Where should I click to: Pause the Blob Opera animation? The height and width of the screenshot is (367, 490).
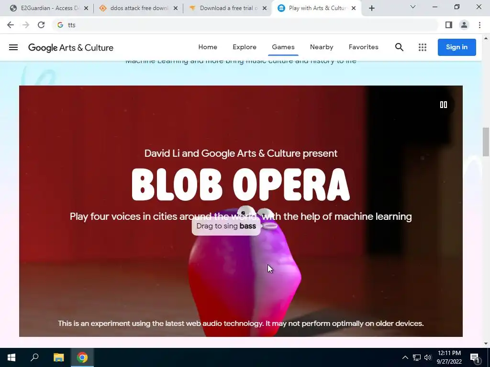coord(444,105)
